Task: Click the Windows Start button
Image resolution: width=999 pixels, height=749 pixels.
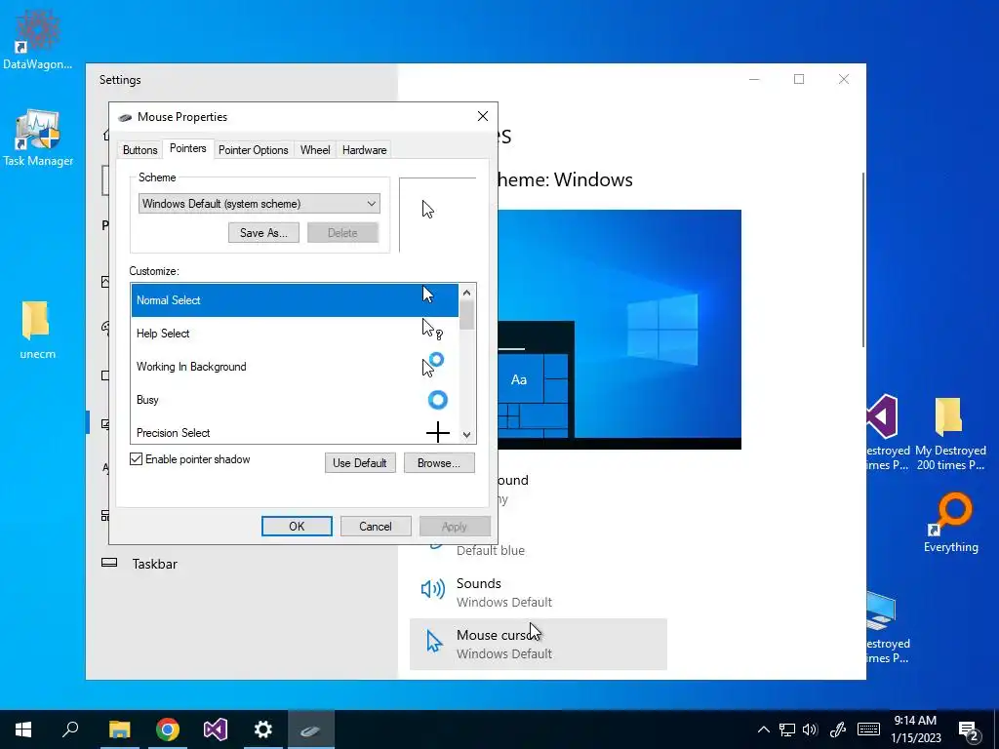Action: (x=23, y=729)
